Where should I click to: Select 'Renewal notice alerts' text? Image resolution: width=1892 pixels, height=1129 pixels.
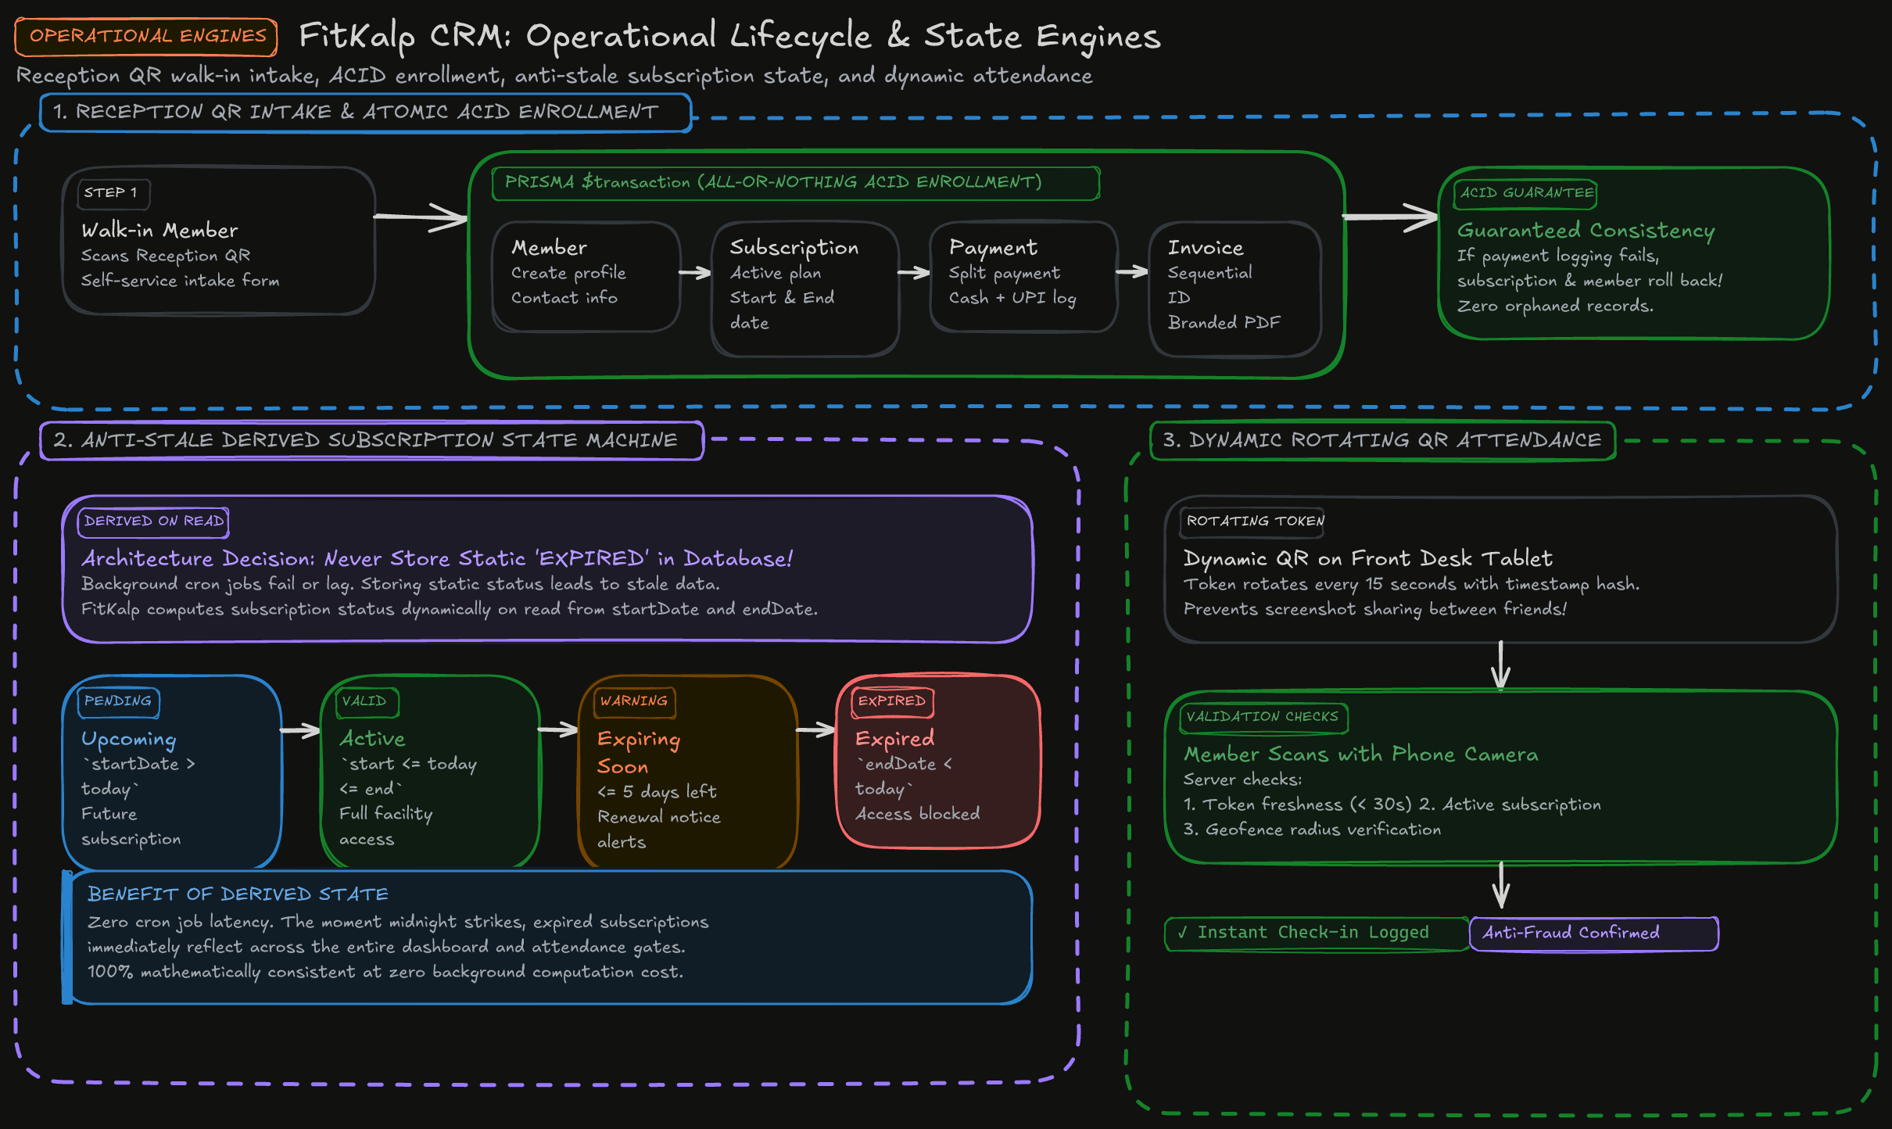659,829
